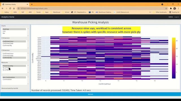Switch to the Heatmap display tab
This screenshot has height=101, width=181.
point(15,4)
